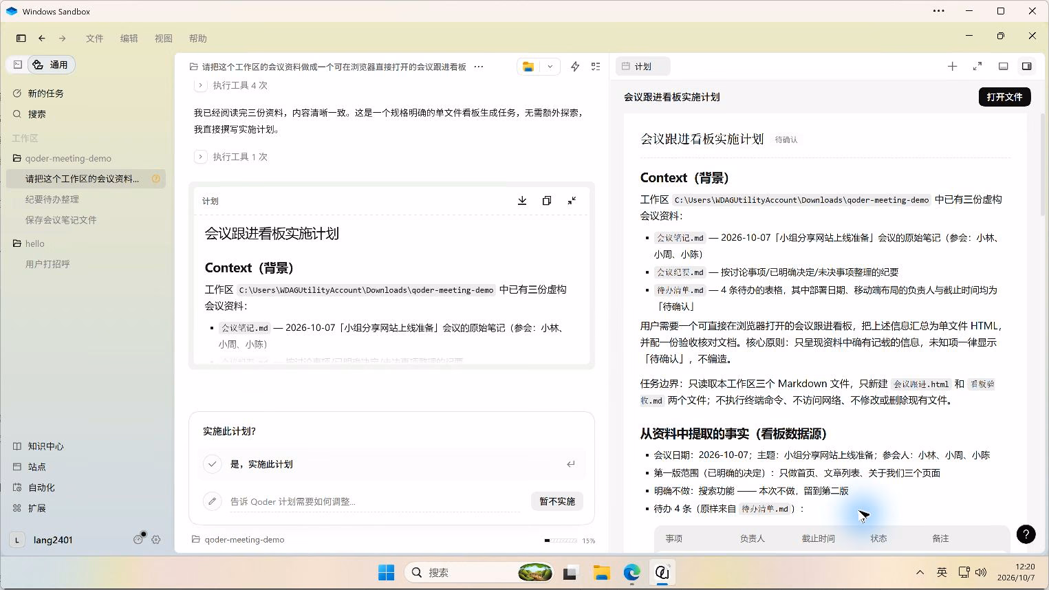The width and height of the screenshot is (1049, 590).
Task: Click the check circle beside 是，实施此计划
Action: point(212,464)
